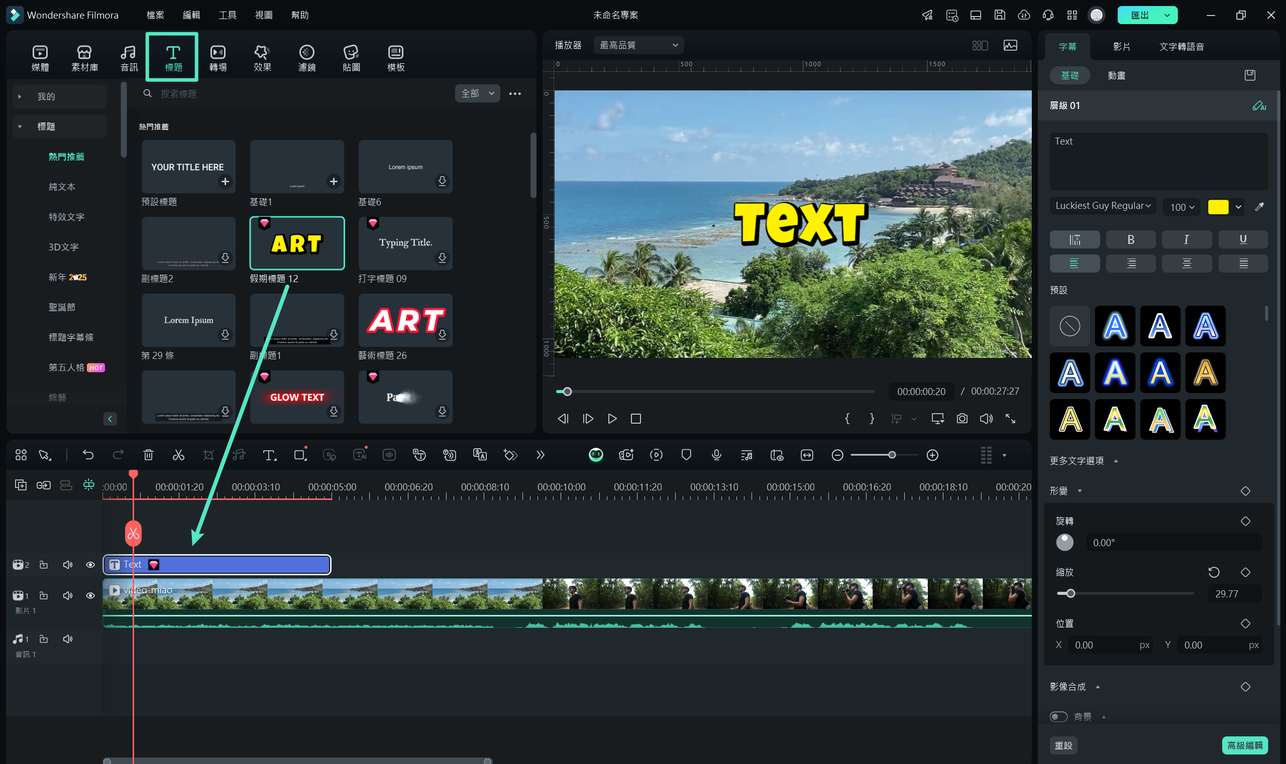Click the shield marker icon in timeline toolbar
Screen dimensions: 1286x764
coord(686,455)
